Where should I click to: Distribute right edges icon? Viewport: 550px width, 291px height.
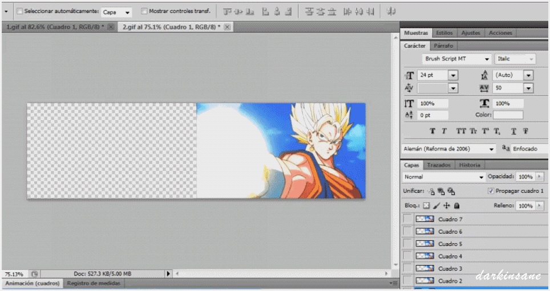[x=370, y=11]
